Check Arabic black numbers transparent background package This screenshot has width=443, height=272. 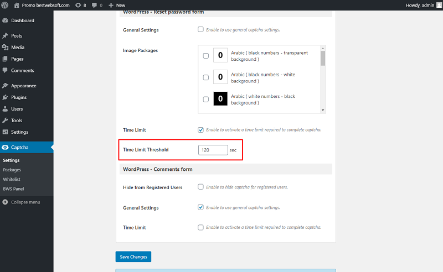point(206,56)
